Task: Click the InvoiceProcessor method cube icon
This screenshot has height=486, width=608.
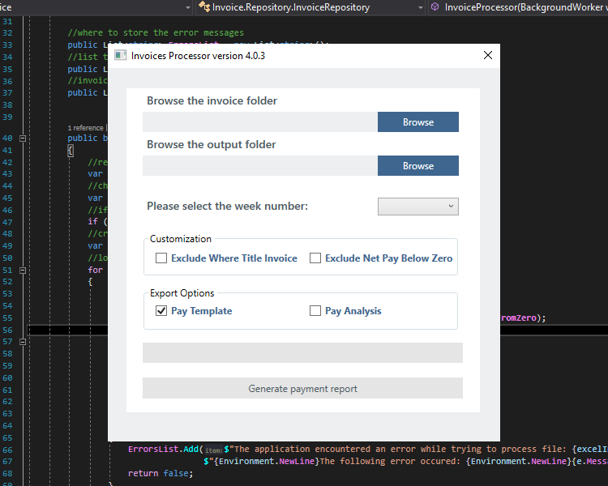Action: (435, 7)
